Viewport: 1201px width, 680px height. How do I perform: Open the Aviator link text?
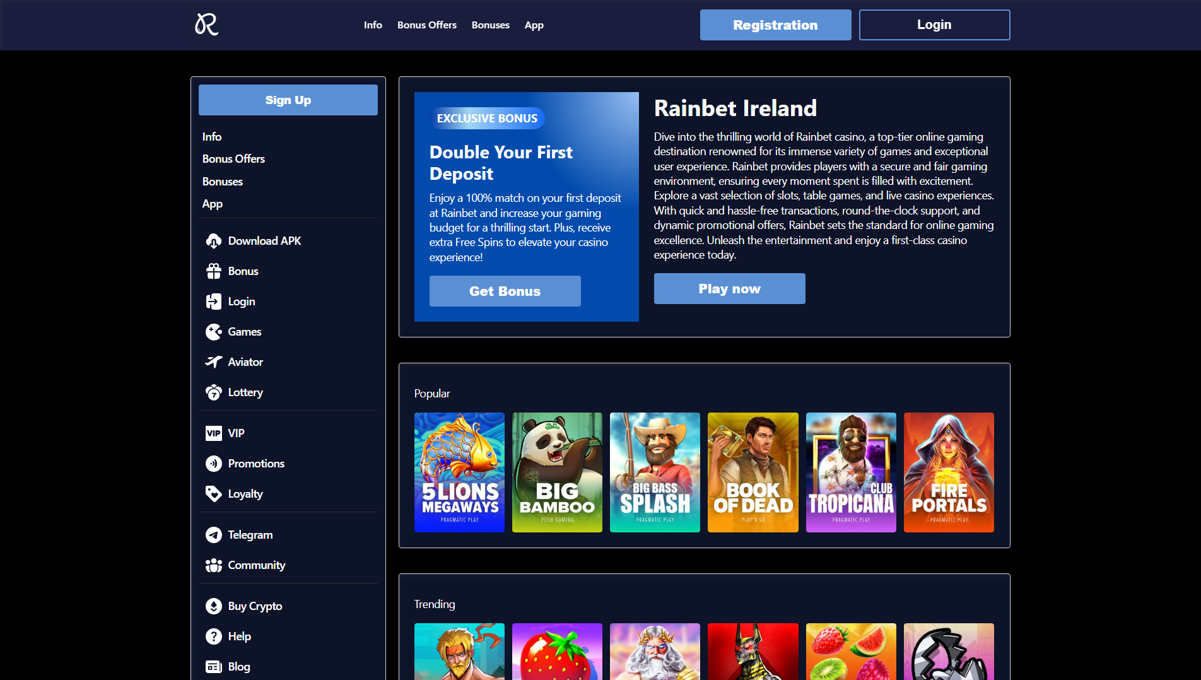[x=245, y=362]
